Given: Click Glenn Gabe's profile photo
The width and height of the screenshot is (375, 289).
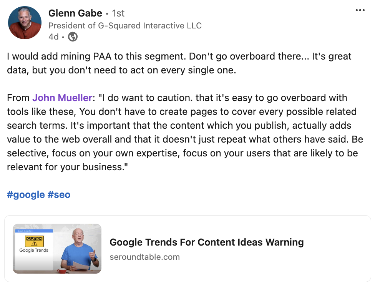Looking at the screenshot, I should [25, 23].
